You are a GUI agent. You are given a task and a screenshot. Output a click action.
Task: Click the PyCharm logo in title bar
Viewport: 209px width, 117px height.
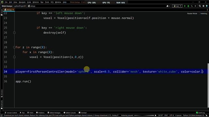[2, 2]
